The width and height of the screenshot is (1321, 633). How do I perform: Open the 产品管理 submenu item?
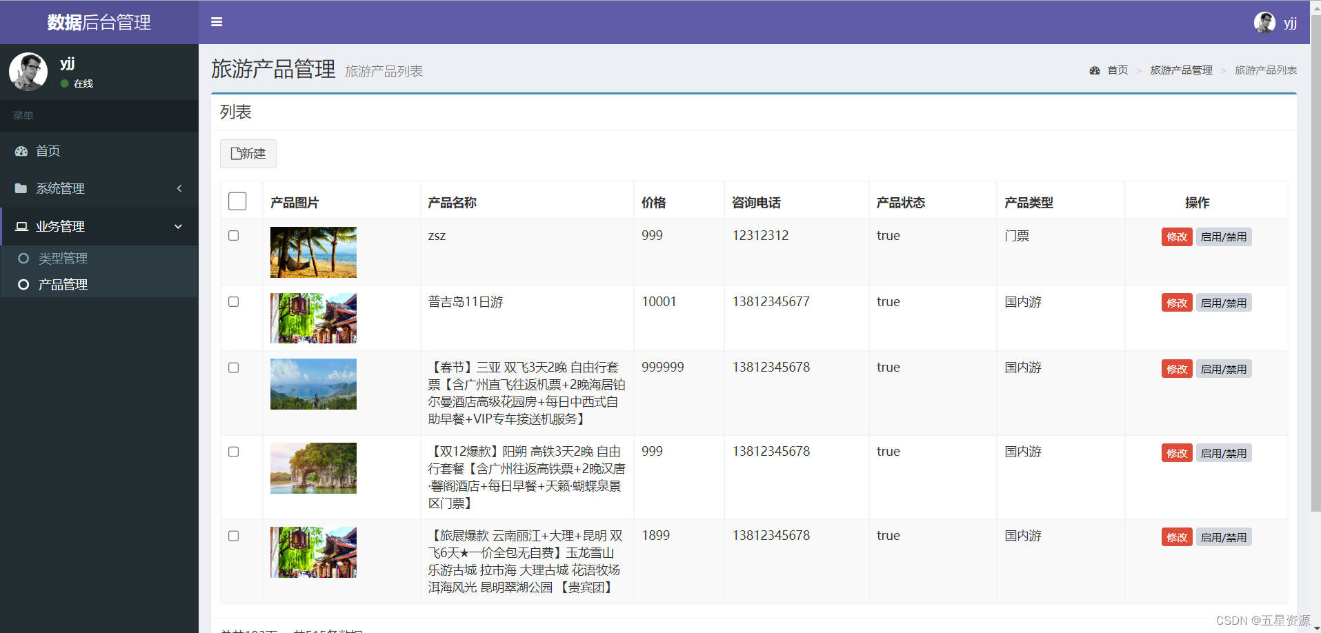coord(99,285)
